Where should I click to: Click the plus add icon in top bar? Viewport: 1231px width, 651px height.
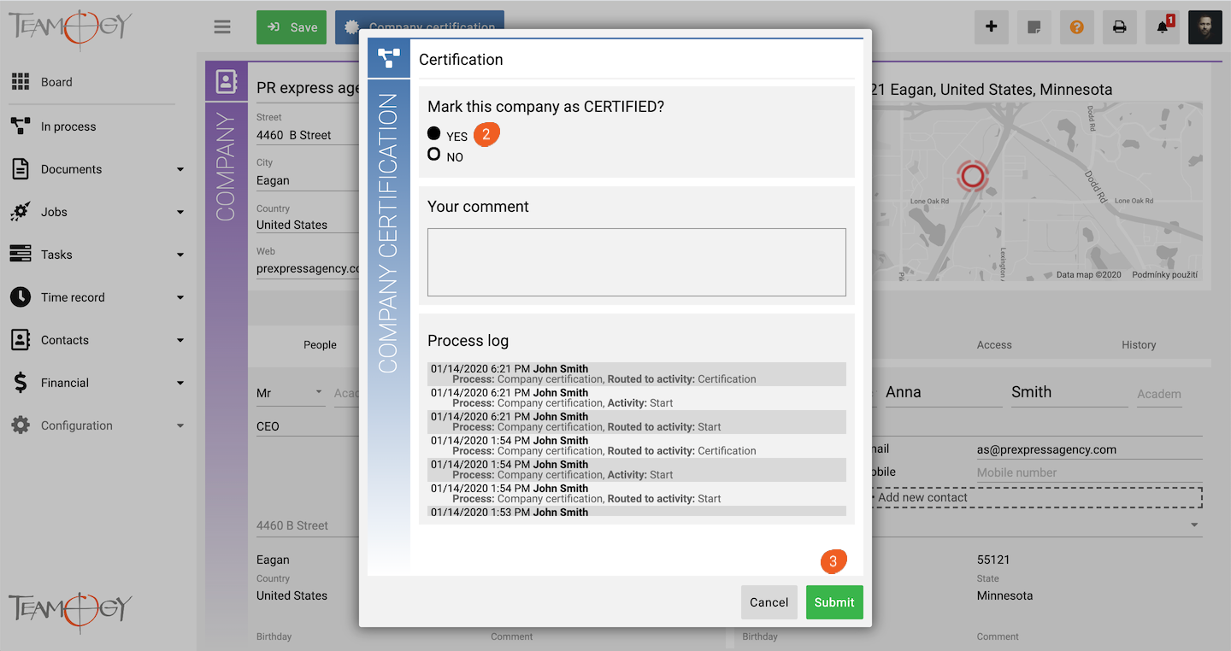click(x=992, y=27)
